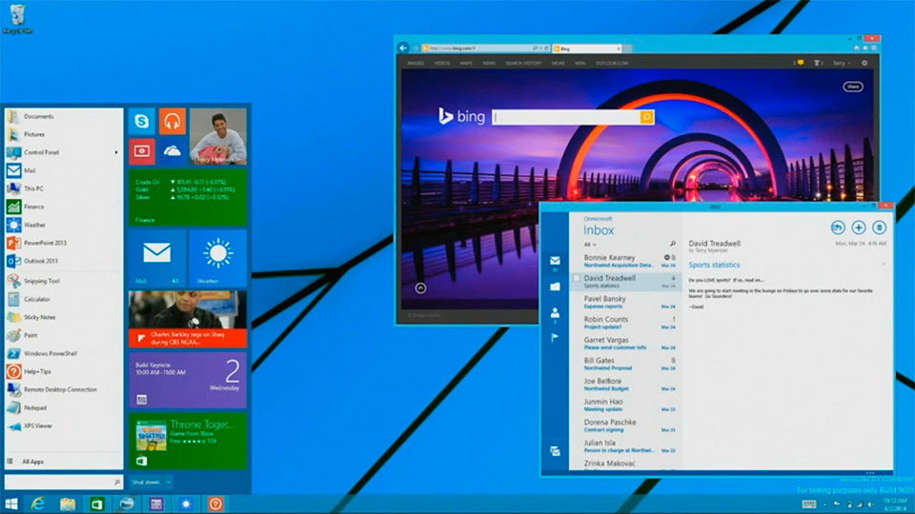The height and width of the screenshot is (514, 915).
Task: Click the search icon in Mail inbox
Action: click(x=672, y=244)
